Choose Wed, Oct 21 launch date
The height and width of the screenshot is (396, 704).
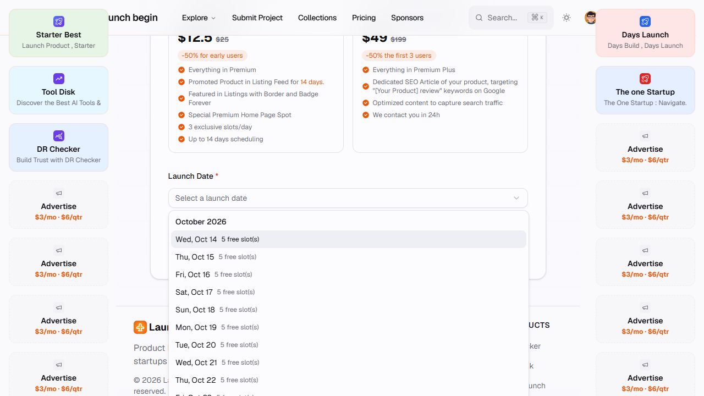point(349,362)
